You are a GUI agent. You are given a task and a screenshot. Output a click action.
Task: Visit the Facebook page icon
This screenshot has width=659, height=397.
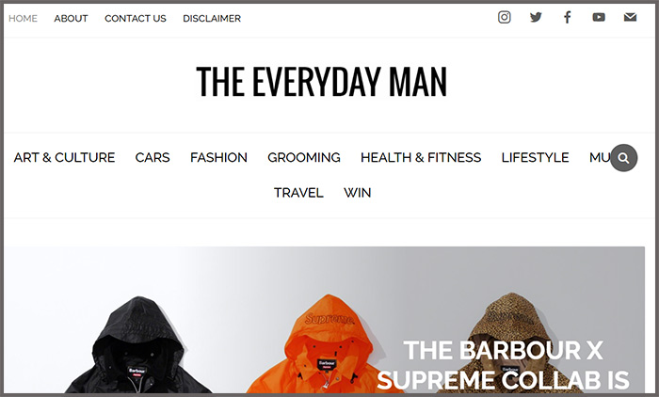567,17
